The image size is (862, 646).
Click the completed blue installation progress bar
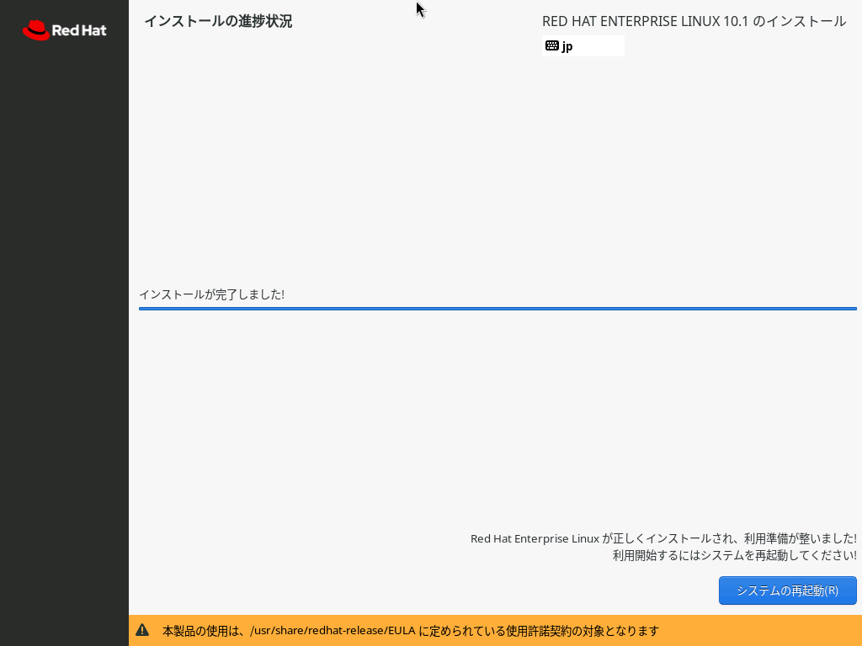point(497,309)
